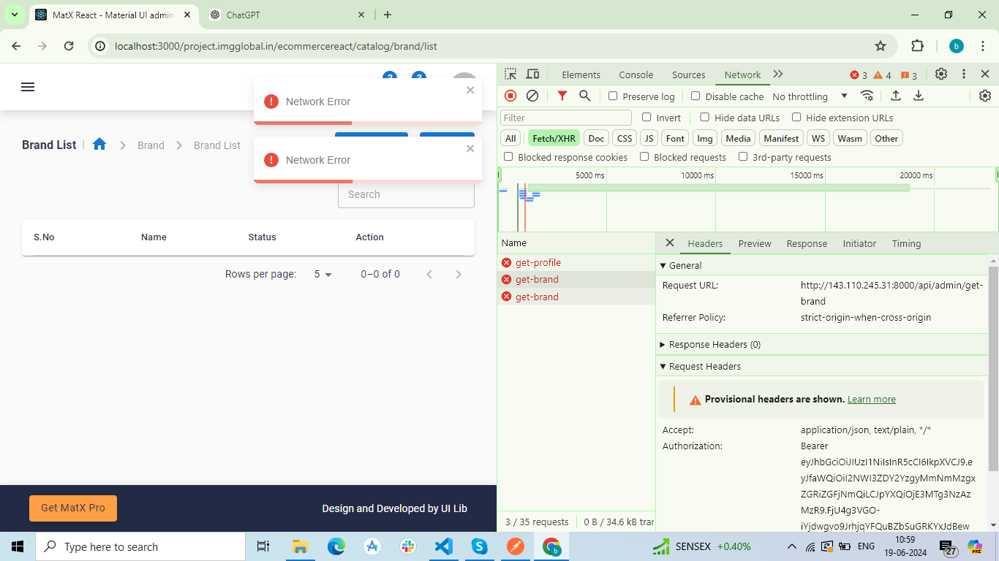Click the Search input field on the brand list
Image resolution: width=999 pixels, height=561 pixels.
coord(406,194)
